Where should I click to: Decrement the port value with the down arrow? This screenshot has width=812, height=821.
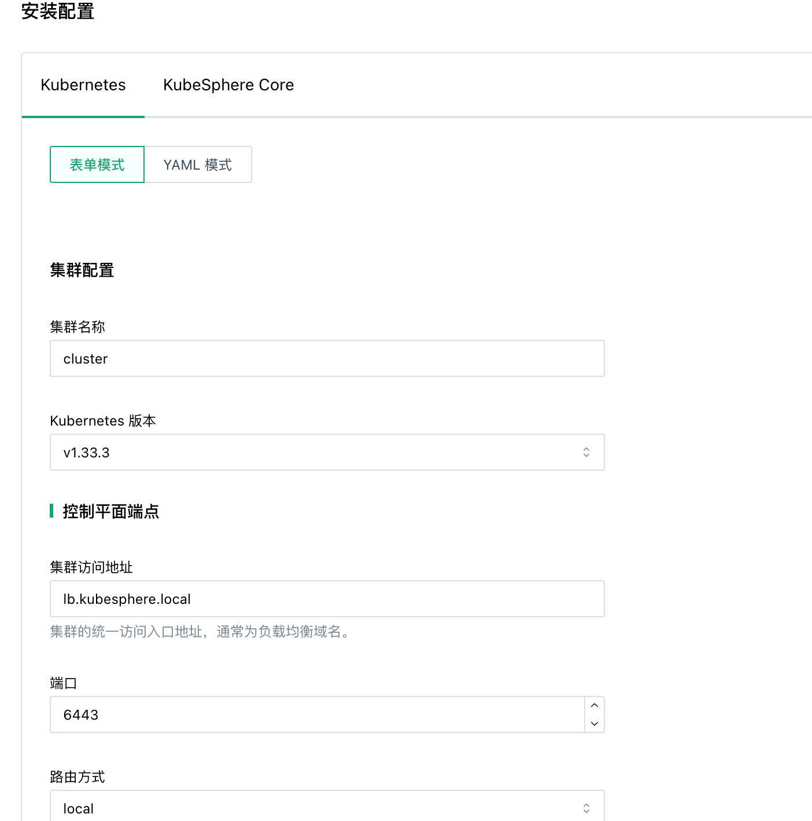click(x=594, y=723)
